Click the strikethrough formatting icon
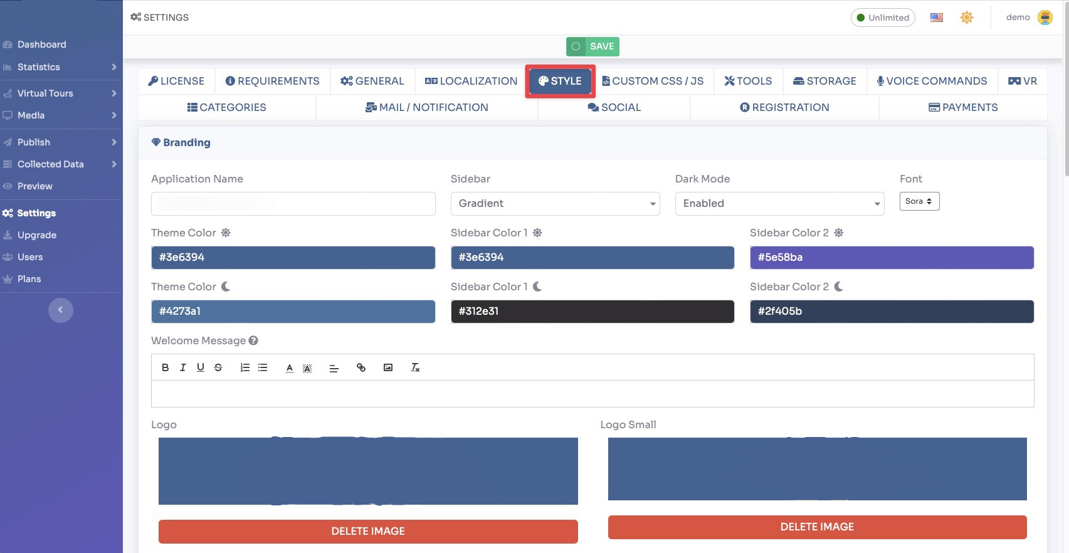The width and height of the screenshot is (1069, 553). (218, 367)
